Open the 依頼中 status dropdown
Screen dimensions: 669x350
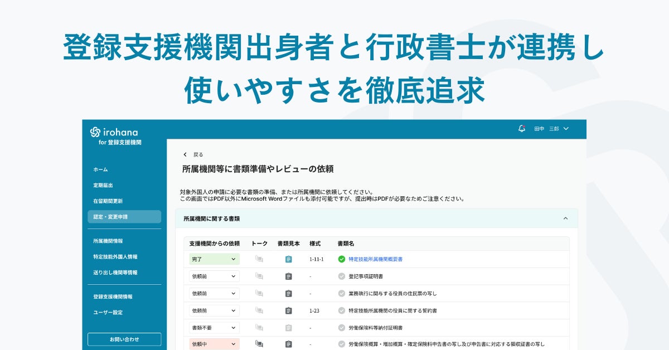(214, 344)
